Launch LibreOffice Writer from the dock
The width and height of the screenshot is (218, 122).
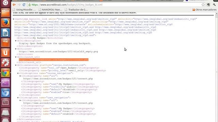coord(5,33)
